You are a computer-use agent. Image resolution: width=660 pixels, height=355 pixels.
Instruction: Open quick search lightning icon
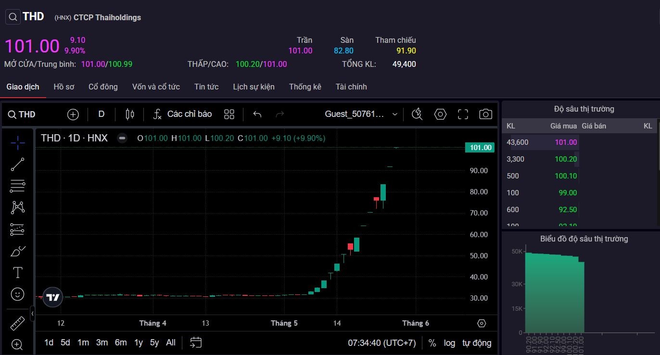[x=417, y=114]
